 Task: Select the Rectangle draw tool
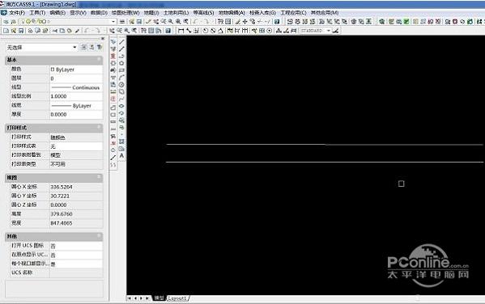(121, 70)
